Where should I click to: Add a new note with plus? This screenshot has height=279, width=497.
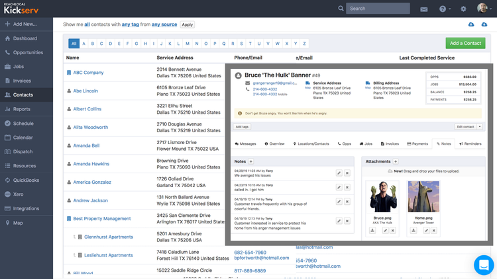[250, 161]
